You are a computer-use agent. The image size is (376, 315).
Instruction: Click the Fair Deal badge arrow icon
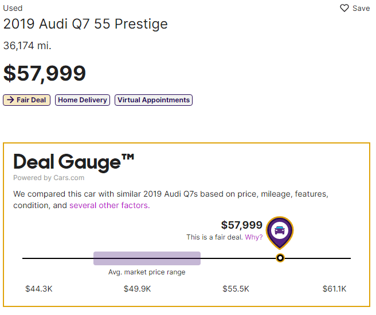[10, 99]
